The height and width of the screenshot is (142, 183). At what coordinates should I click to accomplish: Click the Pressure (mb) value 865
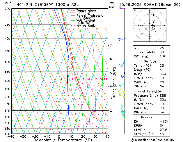pyautogui.click(x=163, y=96)
